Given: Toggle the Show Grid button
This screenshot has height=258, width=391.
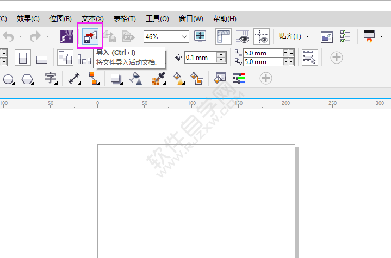Looking at the screenshot, I should (x=243, y=36).
